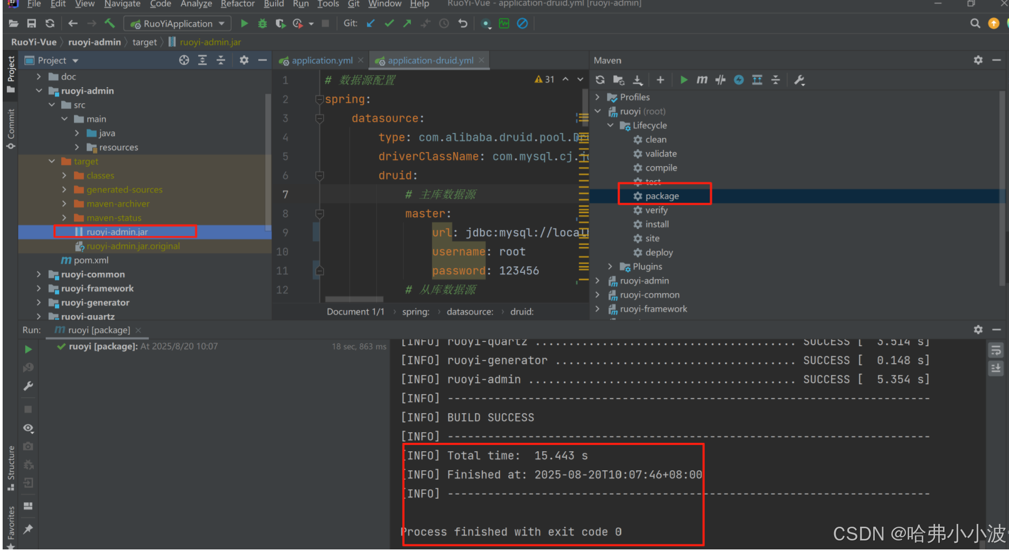Image resolution: width=1009 pixels, height=551 pixels.
Task: Navigate back with the left arrow icon
Action: (73, 23)
